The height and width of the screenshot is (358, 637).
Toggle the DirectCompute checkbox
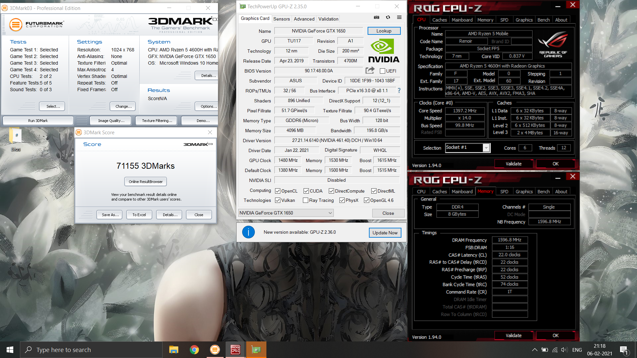(x=331, y=191)
